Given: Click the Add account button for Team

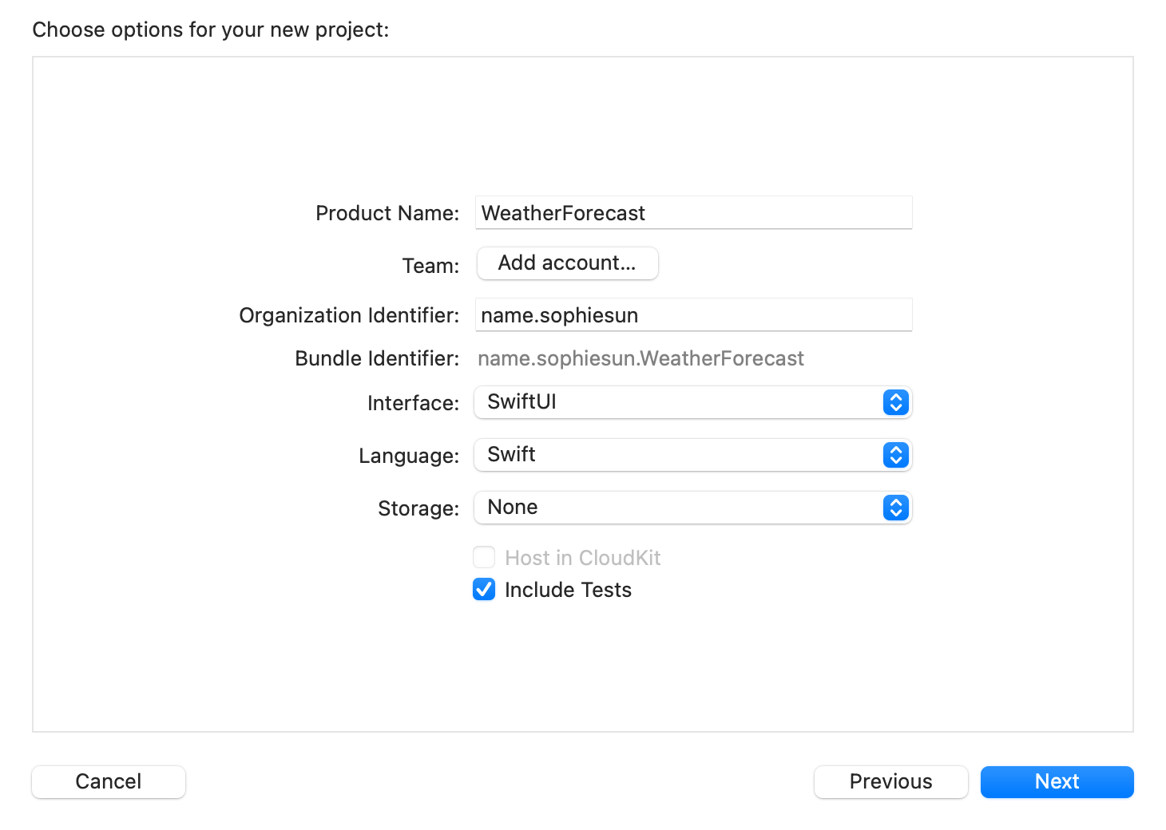Looking at the screenshot, I should pos(567,263).
